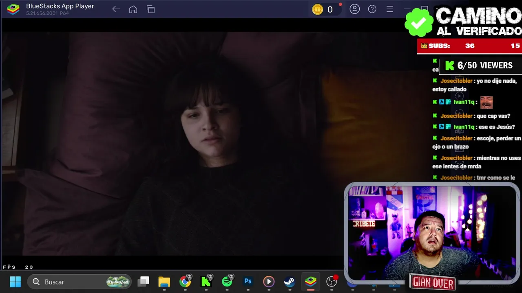Click the Buscar search box in taskbar
This screenshot has height=293, width=522.
tap(80, 282)
